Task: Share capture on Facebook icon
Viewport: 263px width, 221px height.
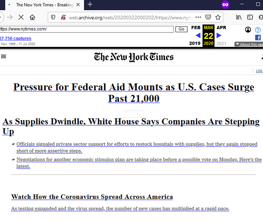Action: click(258, 37)
